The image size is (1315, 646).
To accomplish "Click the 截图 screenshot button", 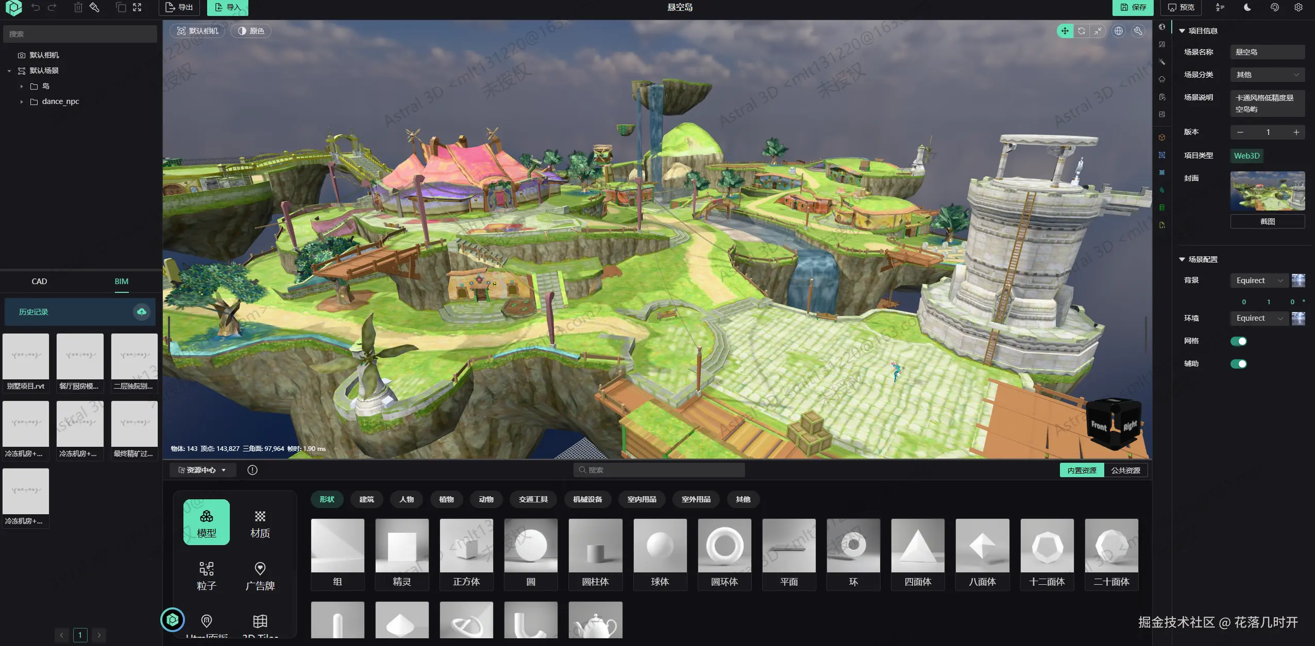I will pyautogui.click(x=1267, y=221).
